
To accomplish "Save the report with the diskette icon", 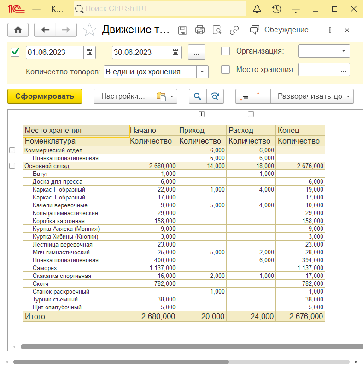I will pyautogui.click(x=182, y=30).
